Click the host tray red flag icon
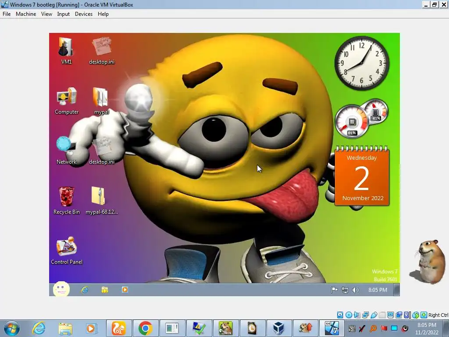Image resolution: width=449 pixels, height=337 pixels. tap(384, 328)
